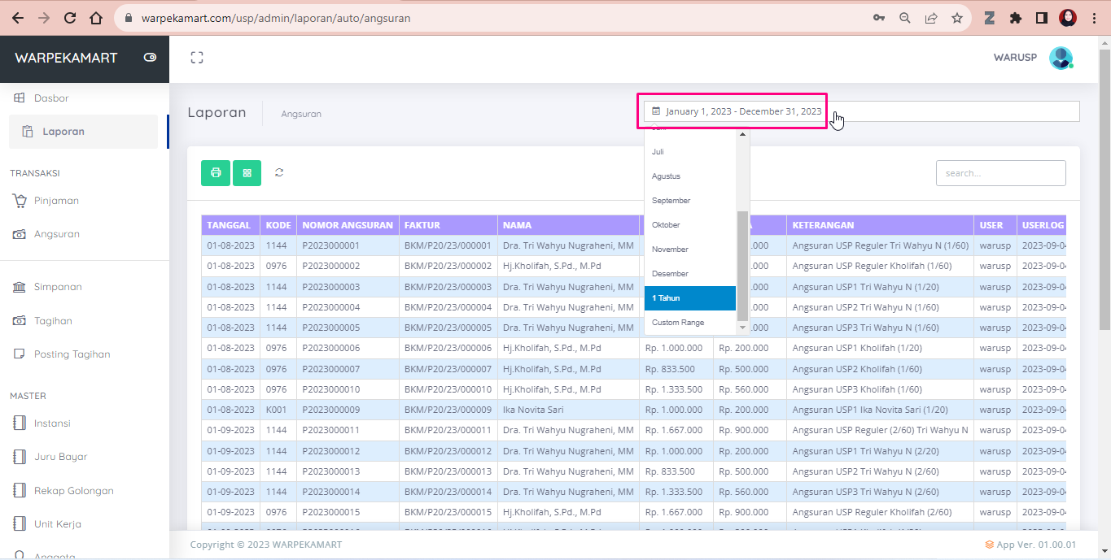This screenshot has width=1111, height=560.
Task: Share this page from the address bar
Action: click(x=931, y=18)
